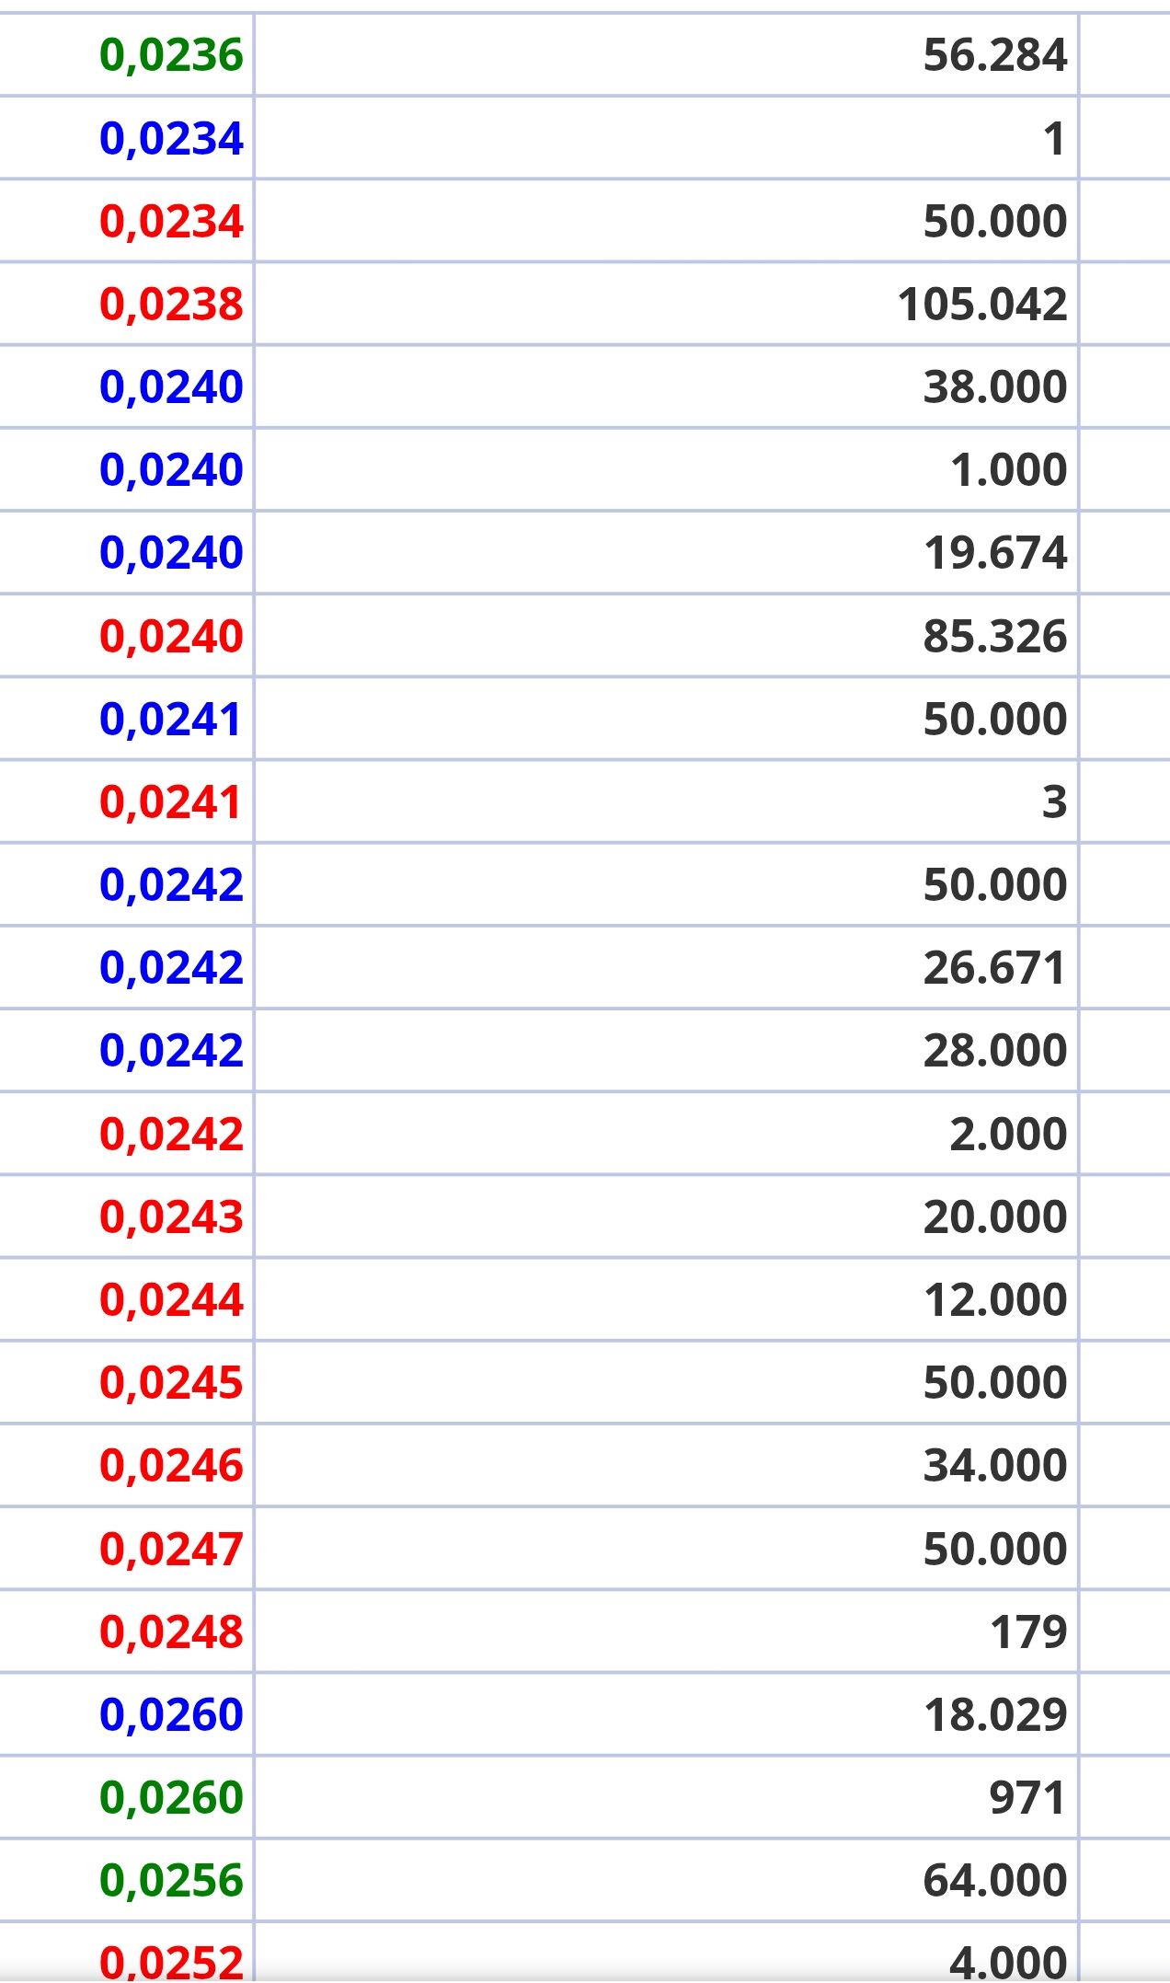This screenshot has width=1170, height=1983.
Task: Click the volume 38.000
Action: click(995, 387)
